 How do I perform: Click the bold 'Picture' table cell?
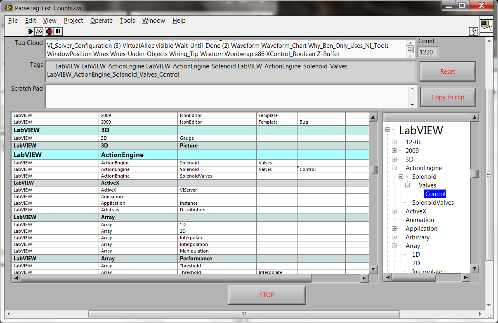(217, 145)
